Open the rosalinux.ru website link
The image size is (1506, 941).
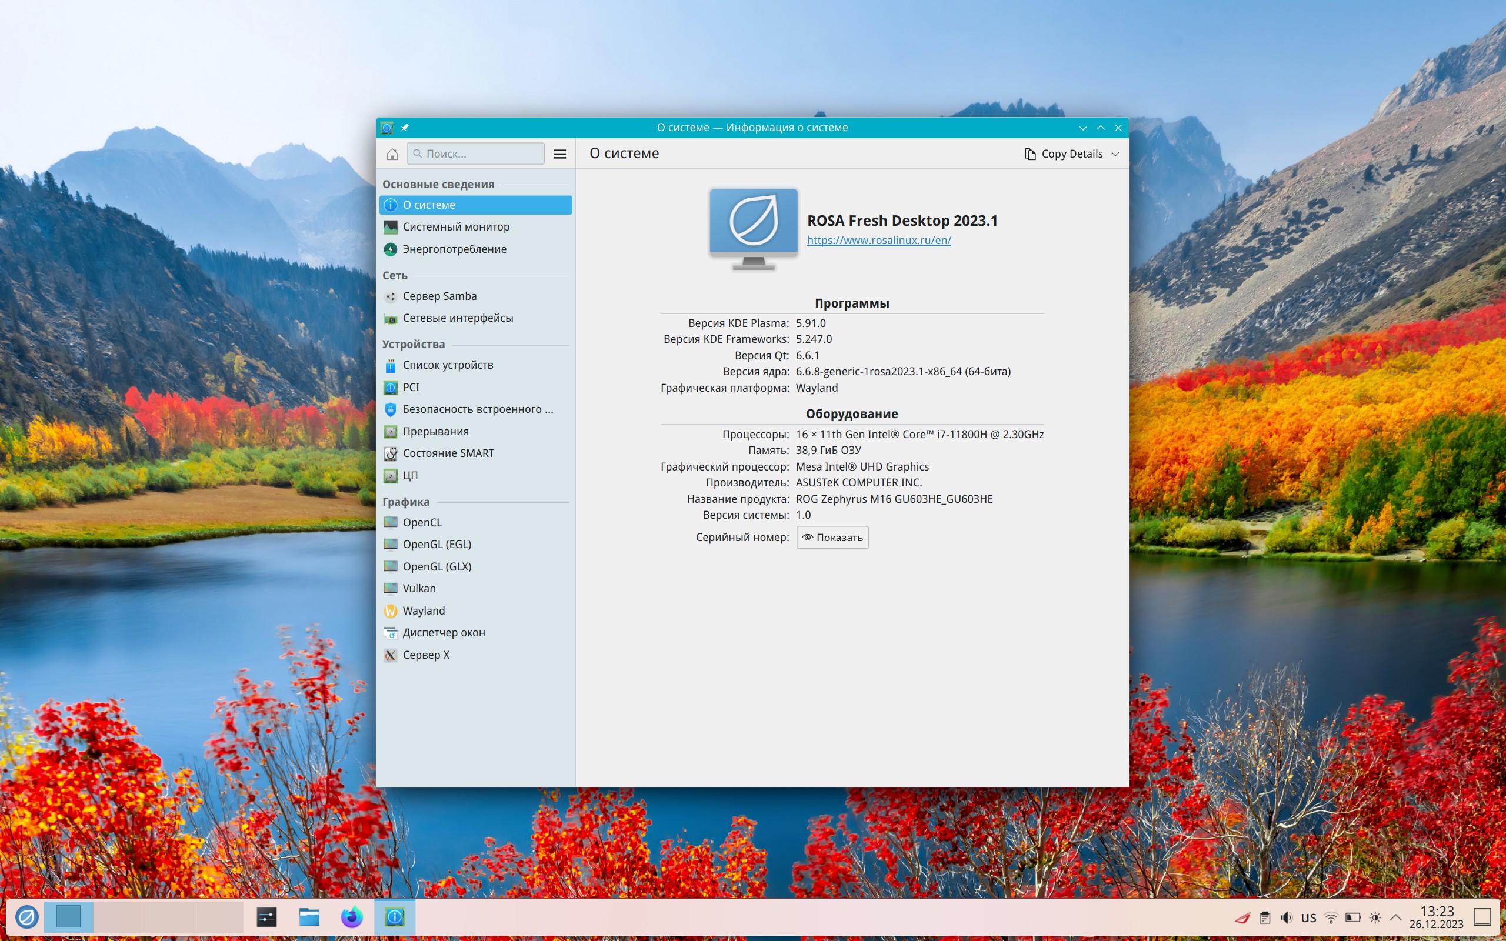[879, 240]
